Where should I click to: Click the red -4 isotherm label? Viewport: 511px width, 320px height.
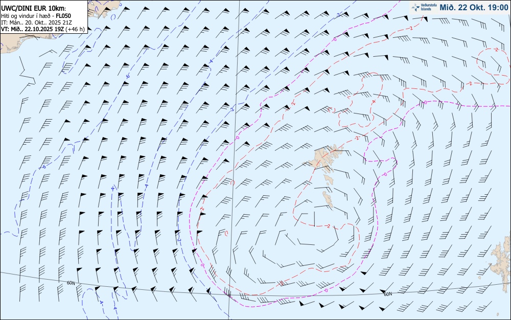coord(374,102)
